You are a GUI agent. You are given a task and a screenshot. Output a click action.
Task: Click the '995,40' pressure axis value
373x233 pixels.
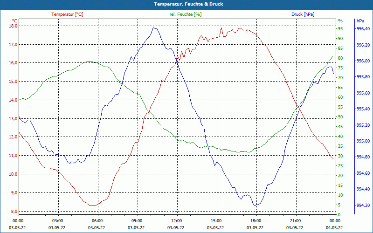point(363,109)
